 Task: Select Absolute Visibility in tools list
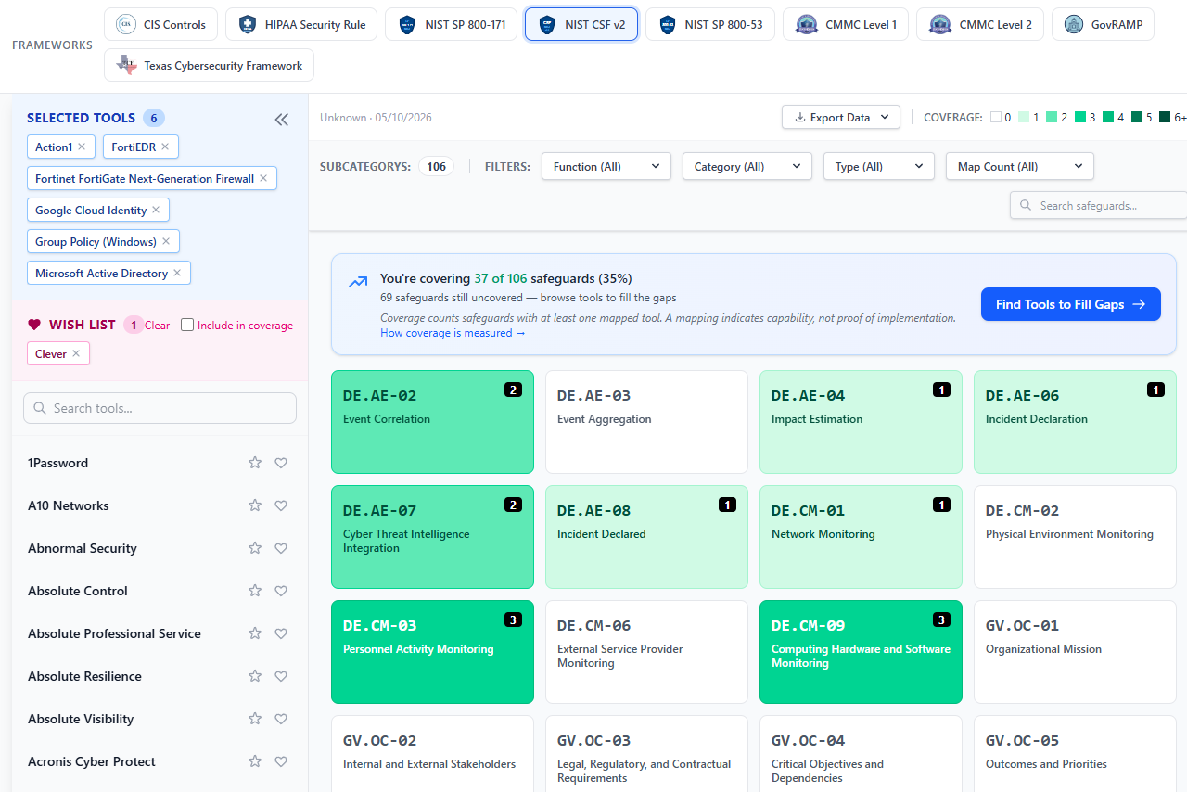(81, 719)
